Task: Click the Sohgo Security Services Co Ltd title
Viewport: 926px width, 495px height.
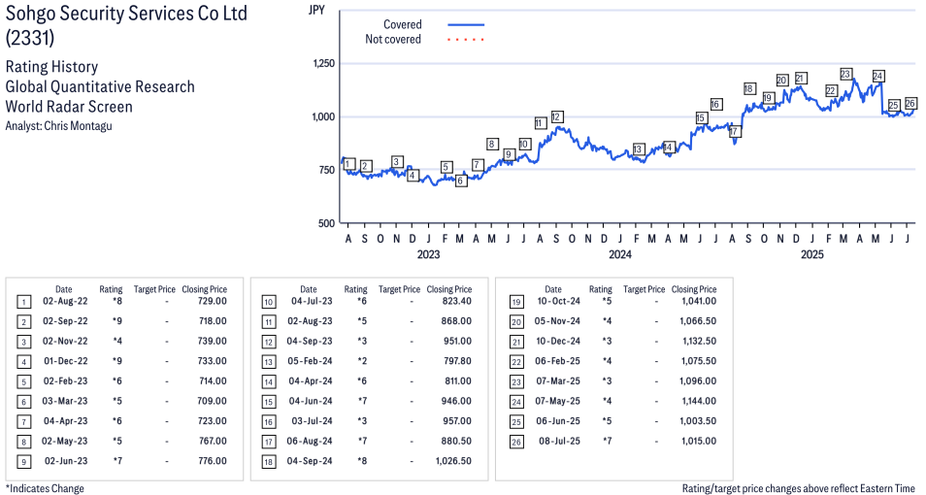Action: click(126, 14)
